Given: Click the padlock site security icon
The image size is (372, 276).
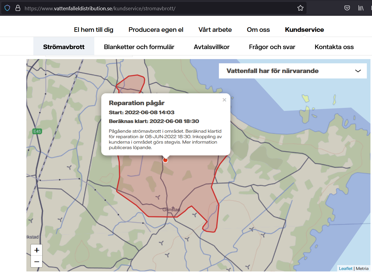Looking at the screenshot, I should [x=18, y=8].
